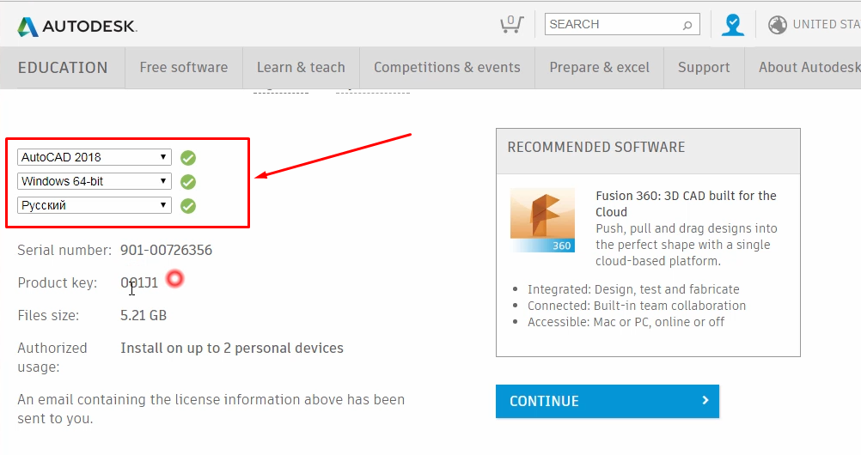
Task: Focus the SEARCH input field
Action: (612, 24)
